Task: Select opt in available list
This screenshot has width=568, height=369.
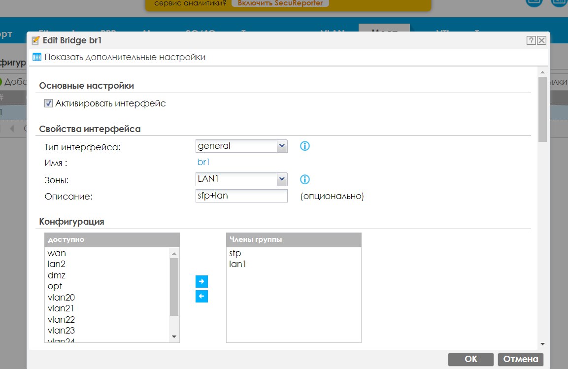Action: coord(55,286)
